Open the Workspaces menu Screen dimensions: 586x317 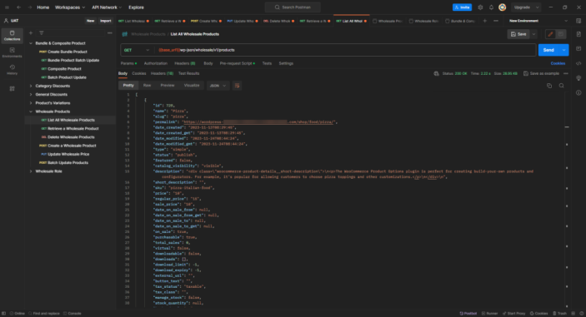(x=70, y=7)
